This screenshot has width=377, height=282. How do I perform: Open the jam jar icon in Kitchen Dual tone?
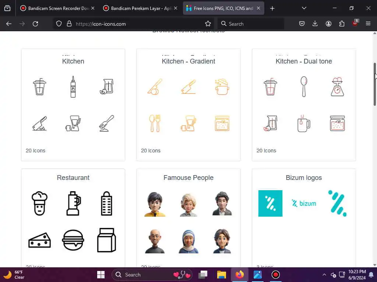coord(337,123)
